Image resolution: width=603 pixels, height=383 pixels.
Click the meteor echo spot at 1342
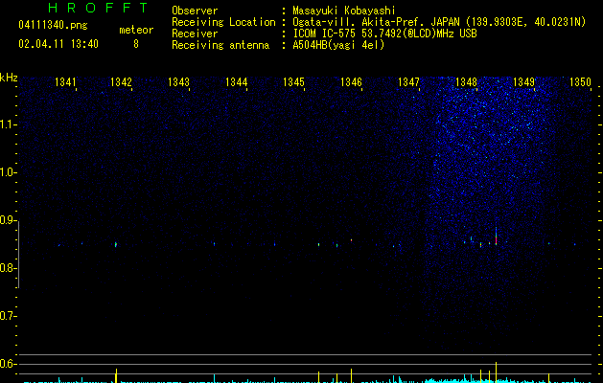tap(116, 244)
